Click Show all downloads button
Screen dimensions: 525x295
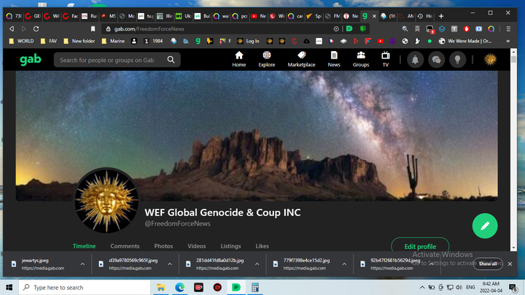click(488, 264)
